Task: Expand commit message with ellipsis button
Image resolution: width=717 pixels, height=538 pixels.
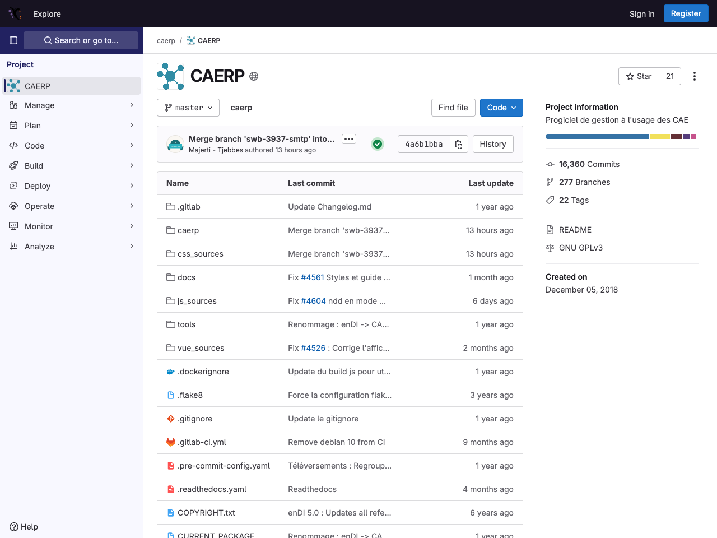Action: point(349,139)
